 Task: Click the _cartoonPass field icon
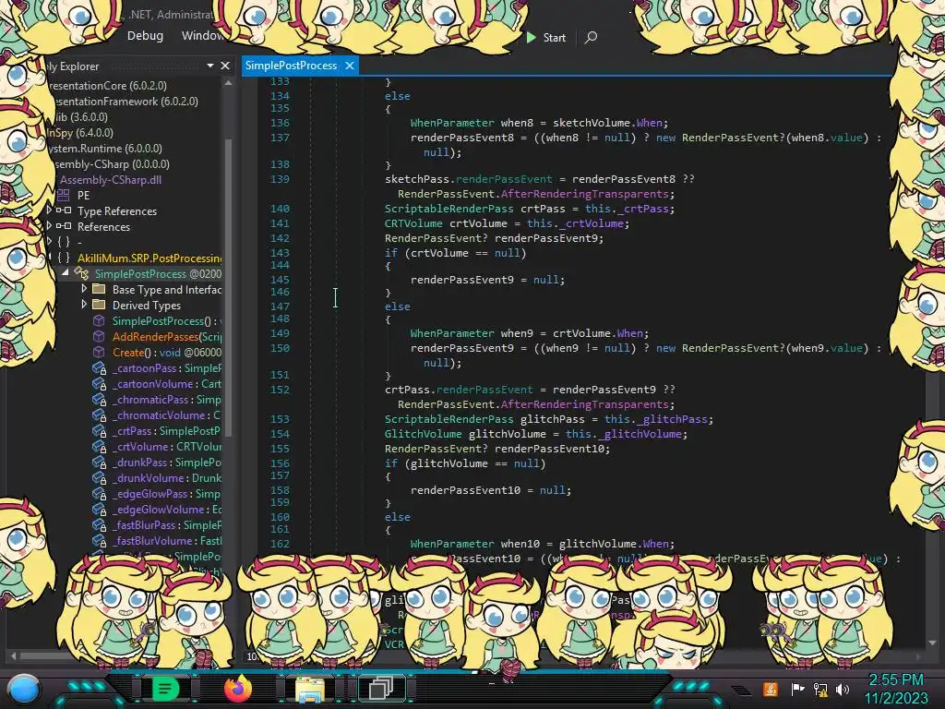[100, 367]
